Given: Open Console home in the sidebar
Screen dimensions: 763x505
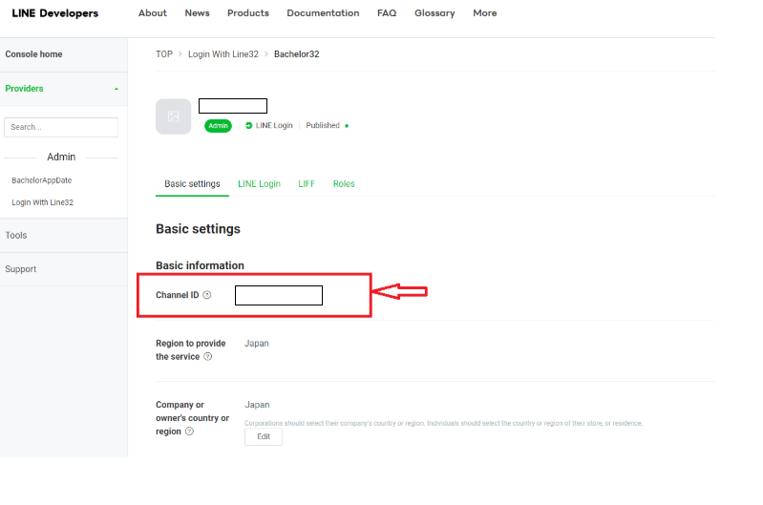Looking at the screenshot, I should click(x=33, y=54).
